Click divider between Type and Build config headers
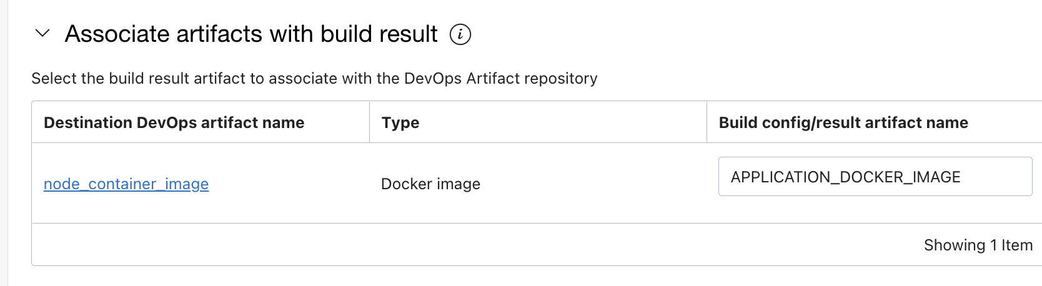1042x286 pixels. 707,122
